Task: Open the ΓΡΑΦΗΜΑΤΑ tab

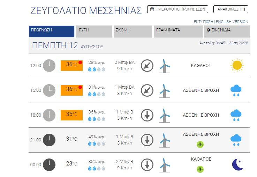Action: [178, 31]
